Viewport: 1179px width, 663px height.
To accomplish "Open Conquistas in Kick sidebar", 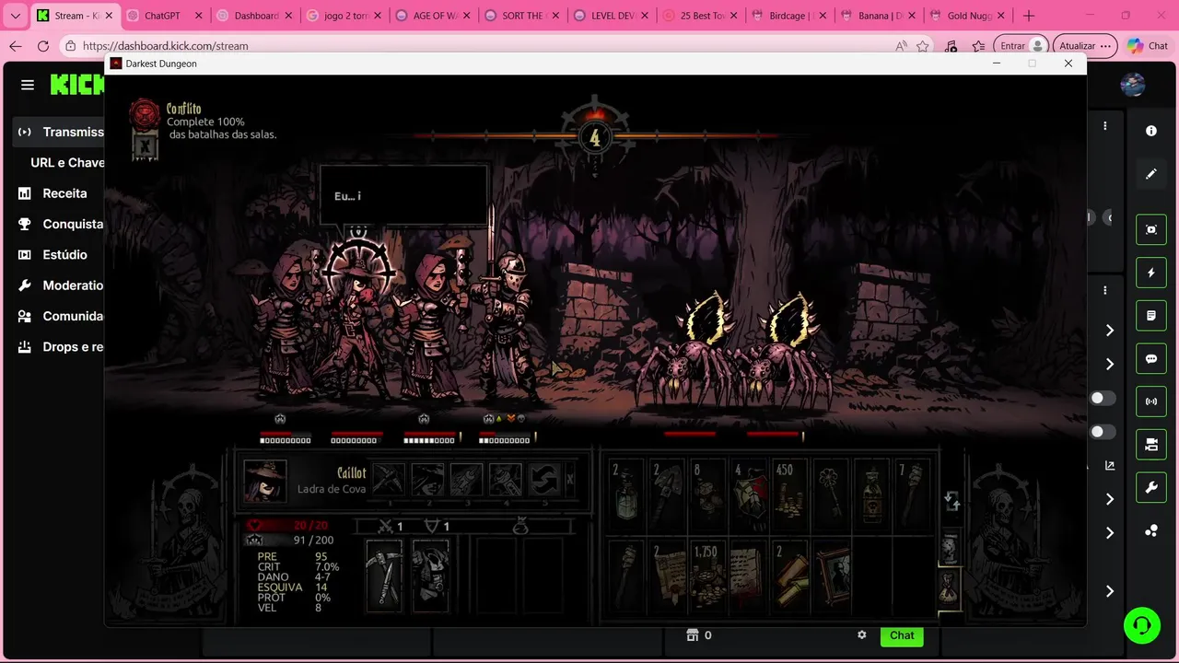I will point(59,224).
